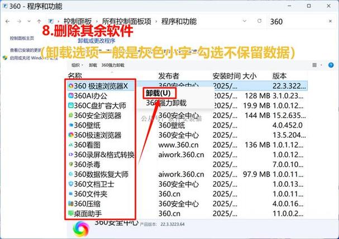This screenshot has width=339, height=239.
Task: Sort by the 名称 column header
Action: (x=75, y=76)
